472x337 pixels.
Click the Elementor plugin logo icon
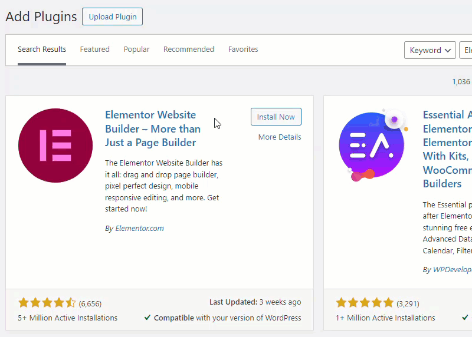pyautogui.click(x=55, y=145)
